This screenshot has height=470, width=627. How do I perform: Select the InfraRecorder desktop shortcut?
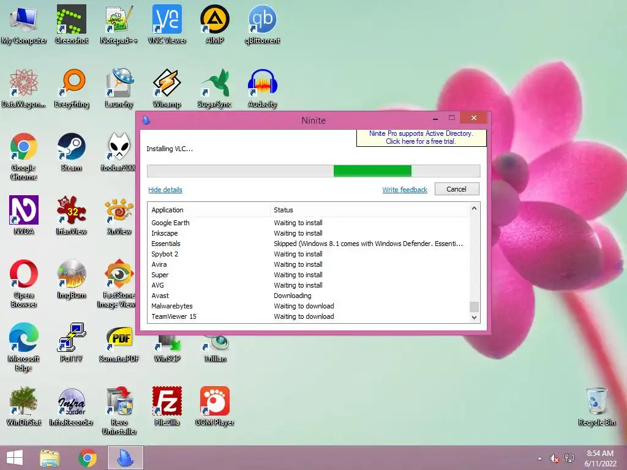tap(71, 406)
